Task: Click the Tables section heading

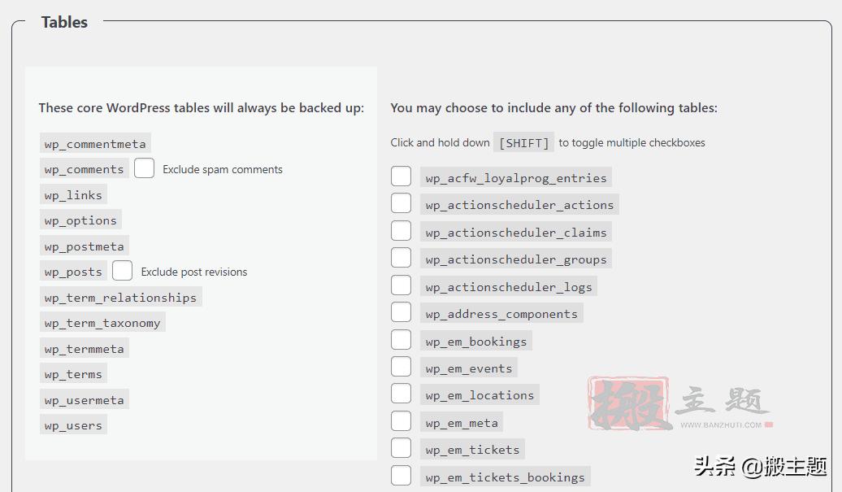Action: tap(64, 22)
